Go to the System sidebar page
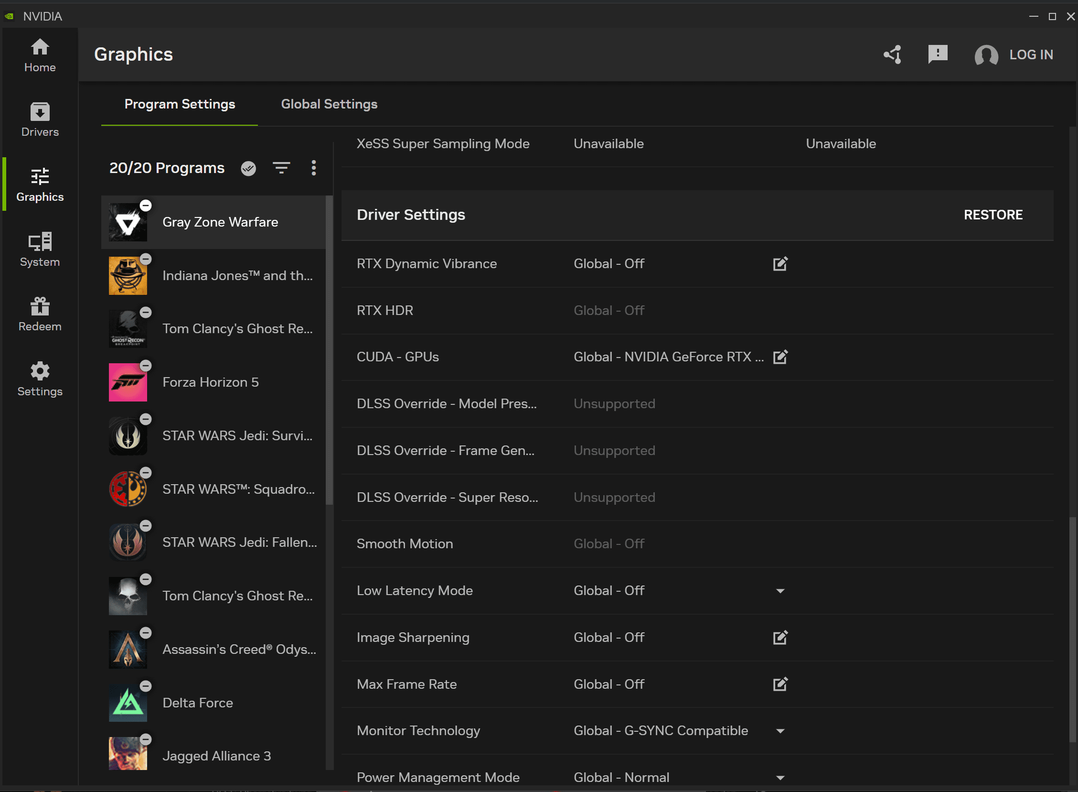The image size is (1078, 792). point(40,250)
